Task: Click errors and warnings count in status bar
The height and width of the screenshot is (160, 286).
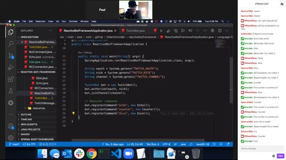Action: [x=48, y=144]
